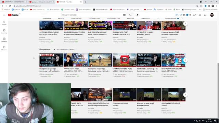
Task: Open Library icon in left sidebar
Action: pos(4,48)
